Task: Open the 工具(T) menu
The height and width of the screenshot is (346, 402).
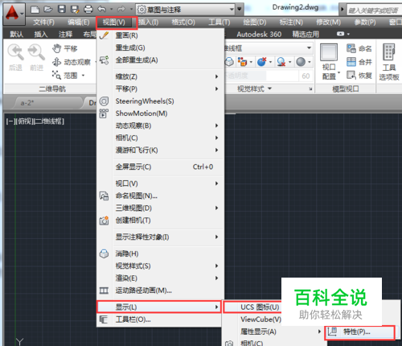Action: coord(219,23)
